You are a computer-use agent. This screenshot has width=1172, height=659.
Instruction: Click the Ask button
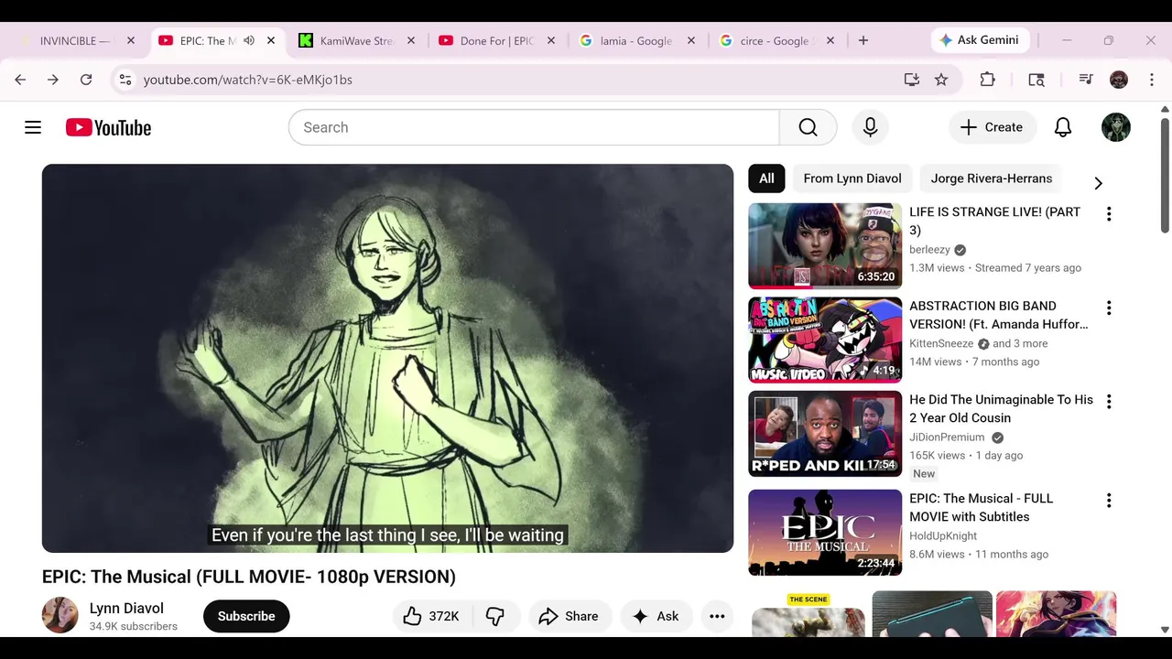point(656,616)
